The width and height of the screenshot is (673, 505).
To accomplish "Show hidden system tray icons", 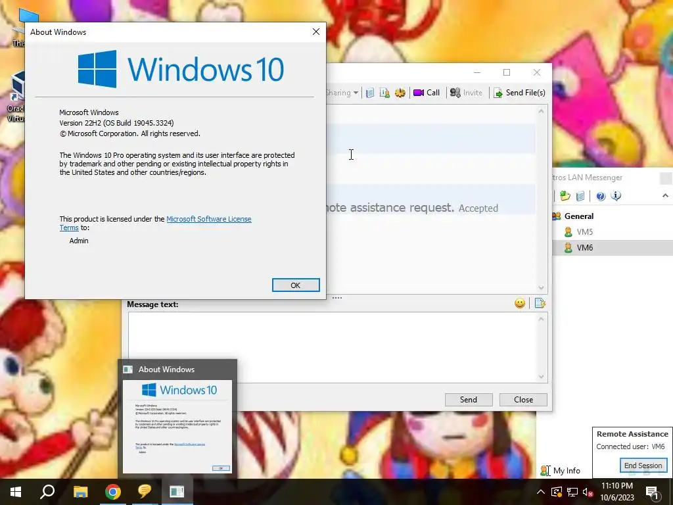I will (x=541, y=492).
